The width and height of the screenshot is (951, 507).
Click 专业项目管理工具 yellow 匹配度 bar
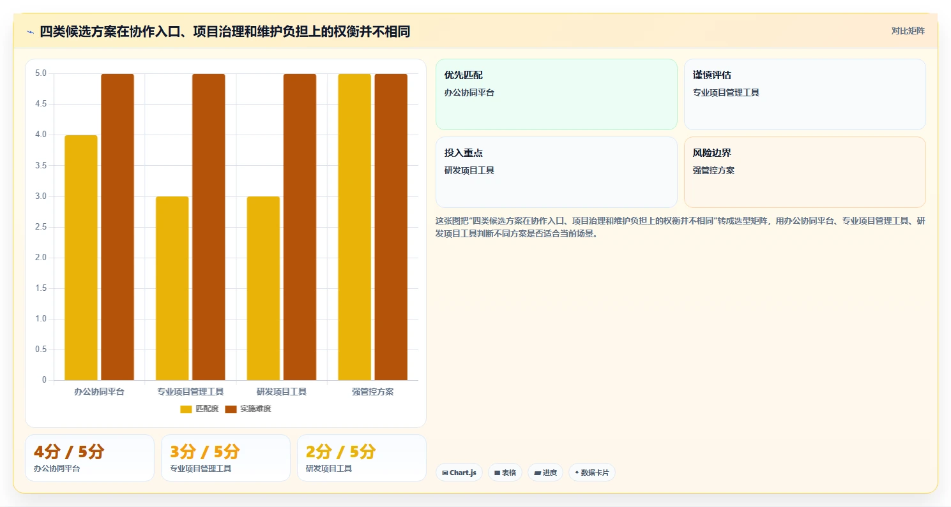[172, 288]
